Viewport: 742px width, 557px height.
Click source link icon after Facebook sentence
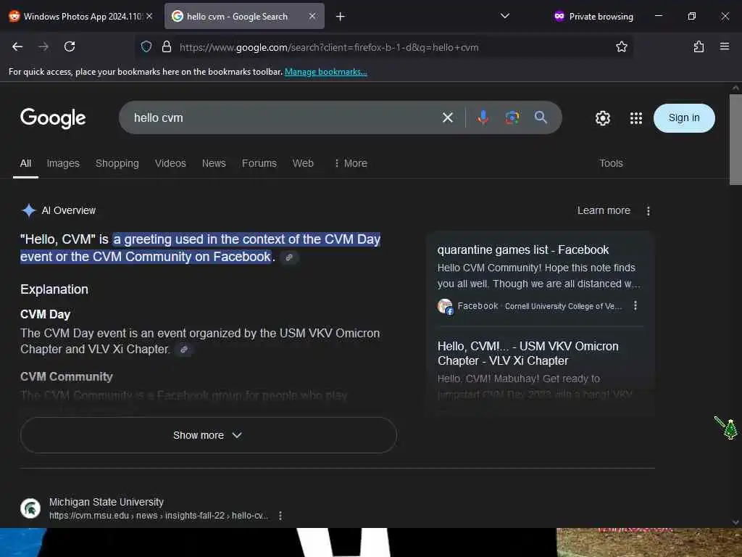(289, 257)
